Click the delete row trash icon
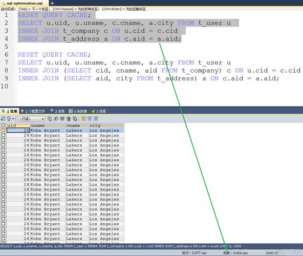 coord(69,119)
